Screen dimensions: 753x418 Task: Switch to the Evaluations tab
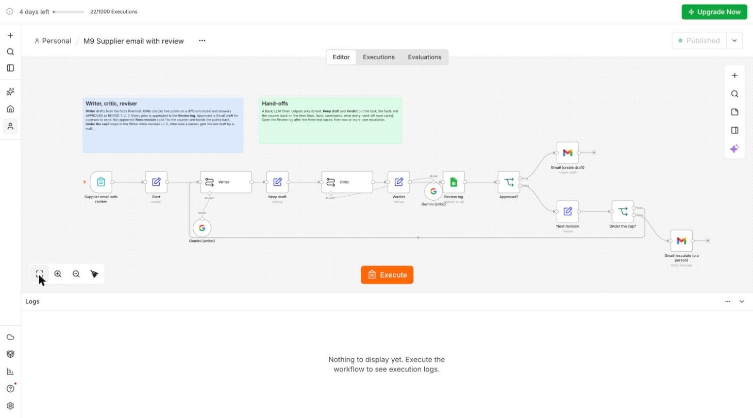pos(425,57)
